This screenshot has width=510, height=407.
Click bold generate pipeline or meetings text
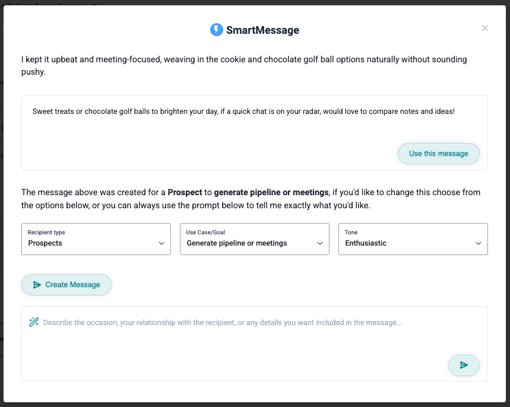271,192
